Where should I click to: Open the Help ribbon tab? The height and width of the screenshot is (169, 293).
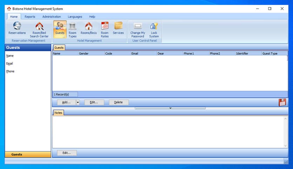92,16
